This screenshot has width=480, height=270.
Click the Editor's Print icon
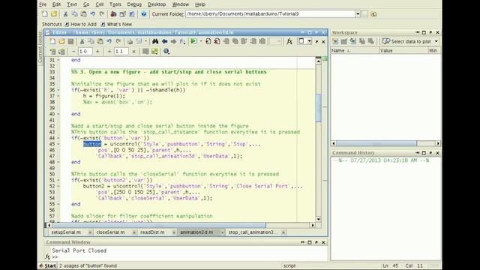point(130,41)
